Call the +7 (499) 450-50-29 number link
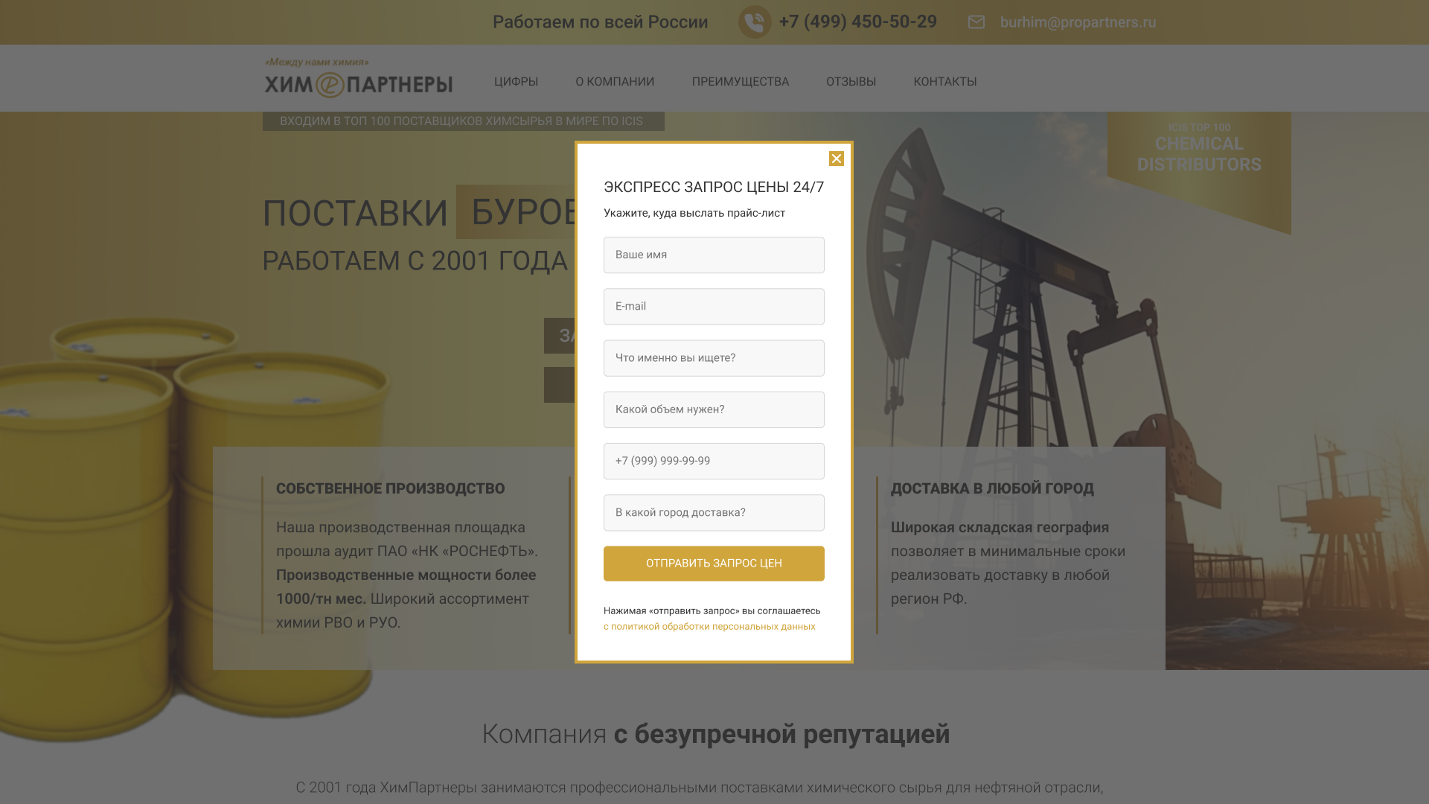The height and width of the screenshot is (804, 1429). tap(858, 22)
